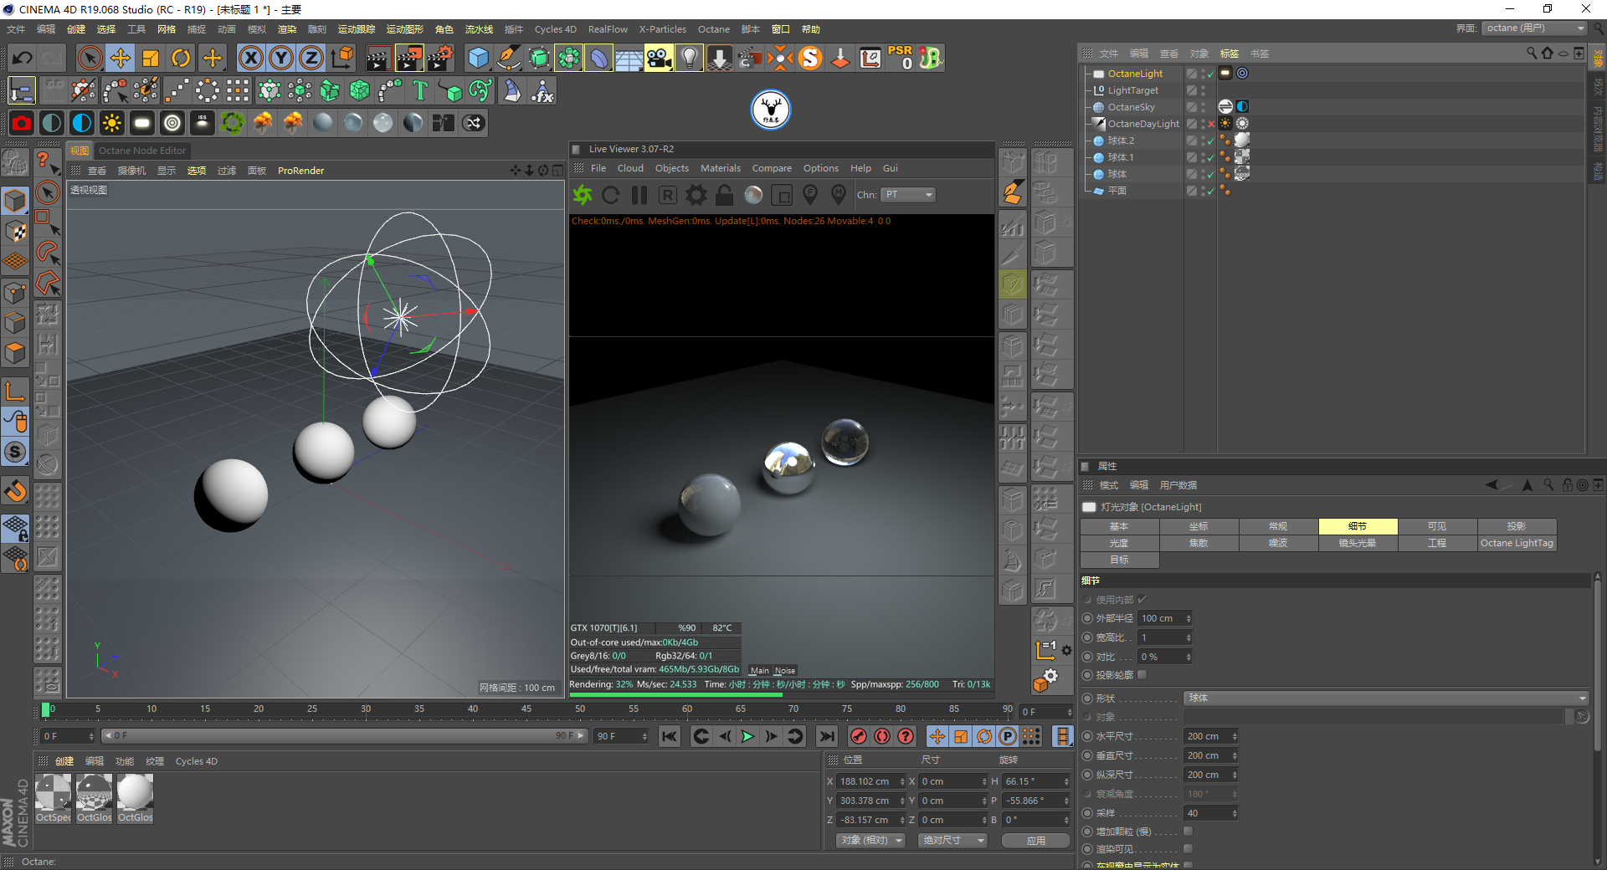This screenshot has width=1607, height=870.
Task: Click the fx effector icon
Action: [x=542, y=90]
